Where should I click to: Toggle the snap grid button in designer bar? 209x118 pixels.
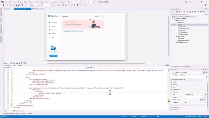[x=14, y=63]
